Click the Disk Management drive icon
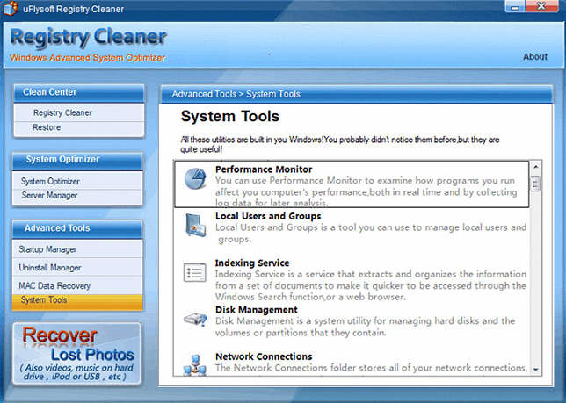Screen dimensions: 566x403 point(195,320)
